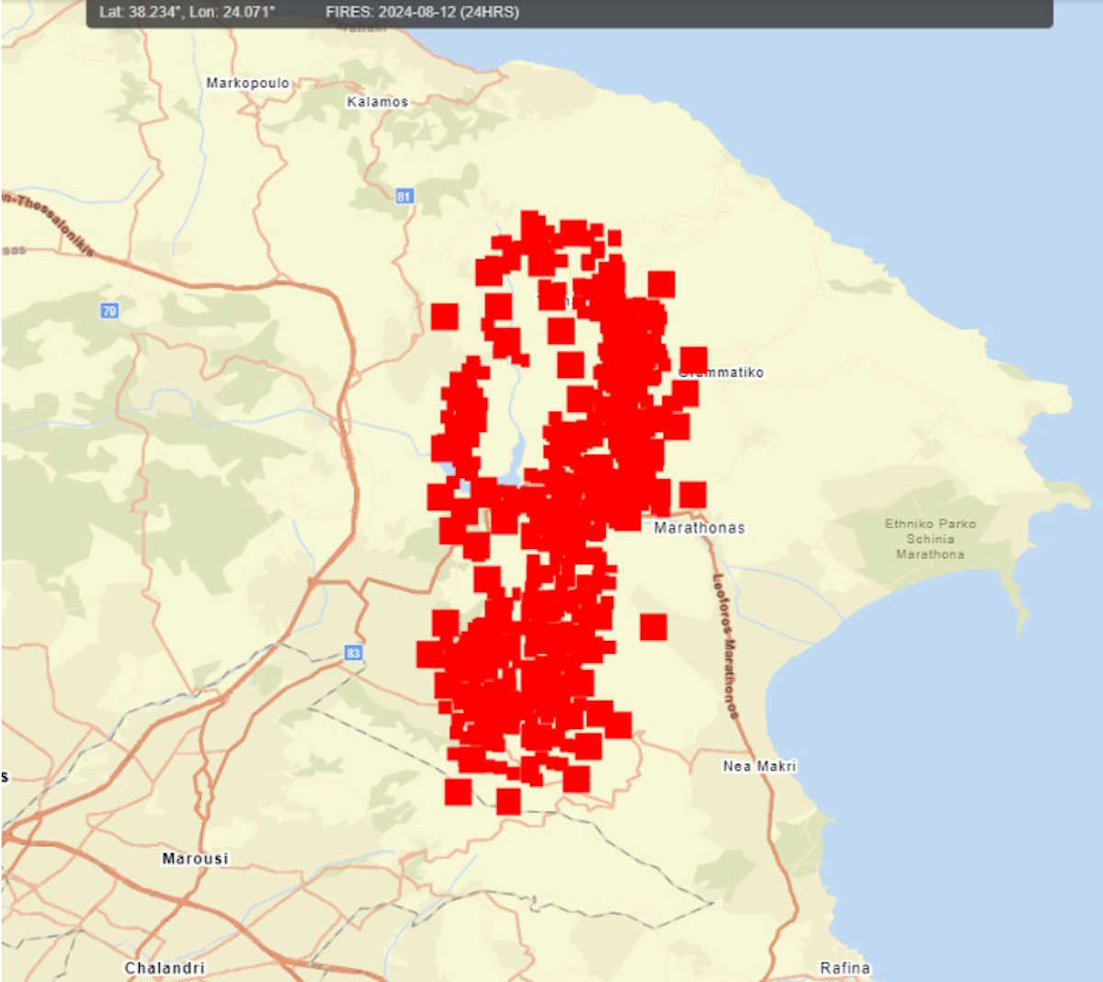Viewport: 1103px width, 982px height.
Task: Click the Ethniko Parko Schinia Marathona label
Action: pos(930,539)
